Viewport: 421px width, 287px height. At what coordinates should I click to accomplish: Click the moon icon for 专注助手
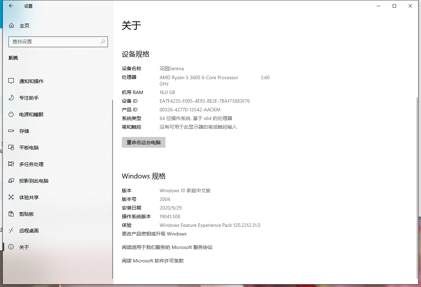(11, 98)
